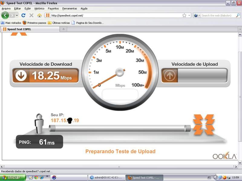Open the Ajuda menu
This screenshot has height=181, width=242.
(x=84, y=9)
